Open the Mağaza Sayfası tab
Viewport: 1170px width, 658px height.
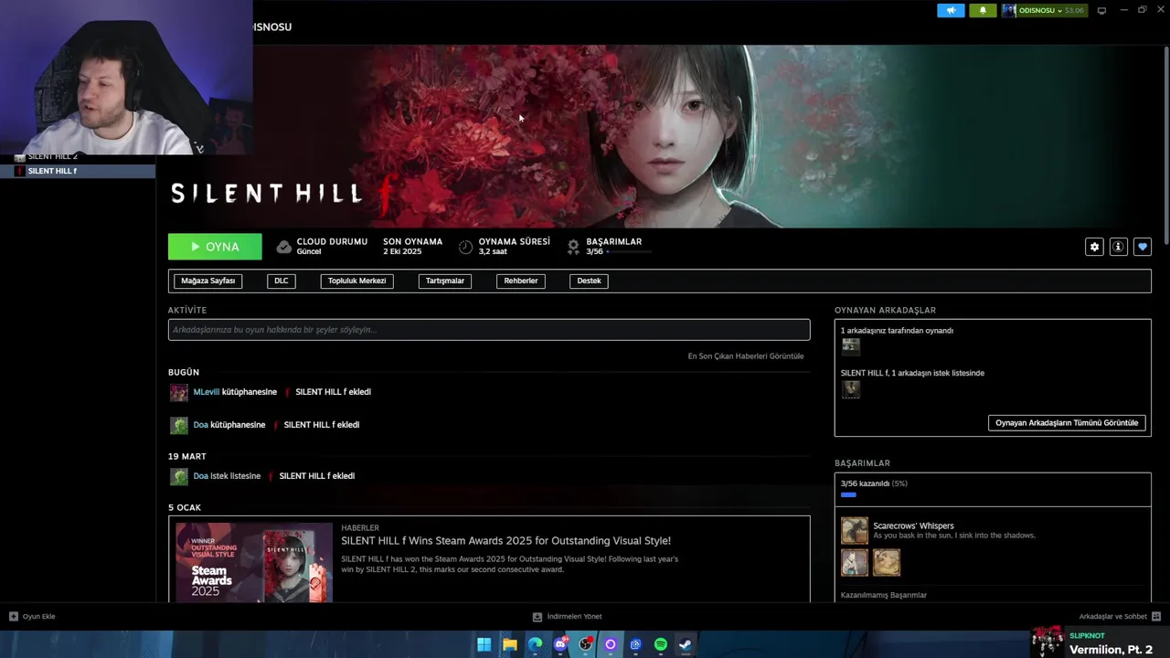coord(207,281)
